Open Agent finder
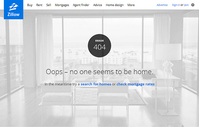 [81, 5]
